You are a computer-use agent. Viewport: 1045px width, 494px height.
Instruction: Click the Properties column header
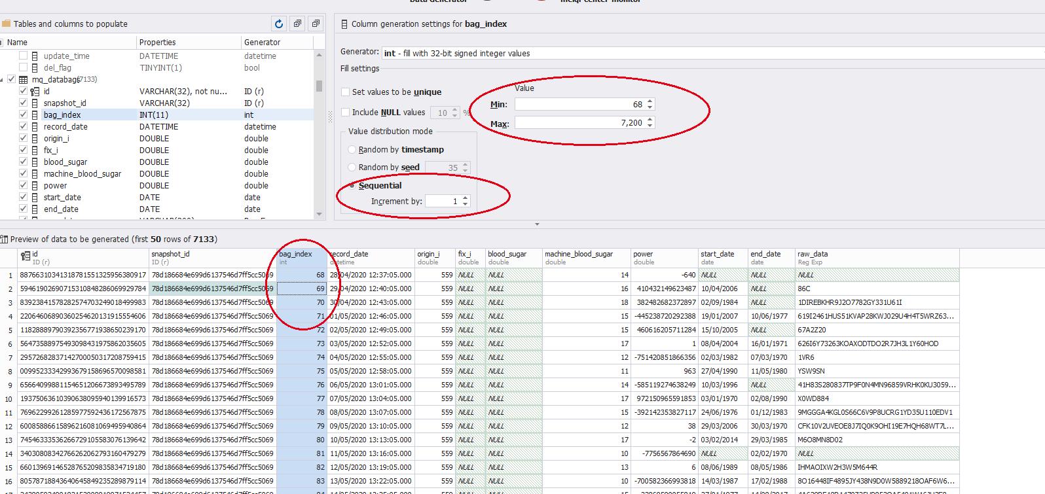(x=189, y=42)
